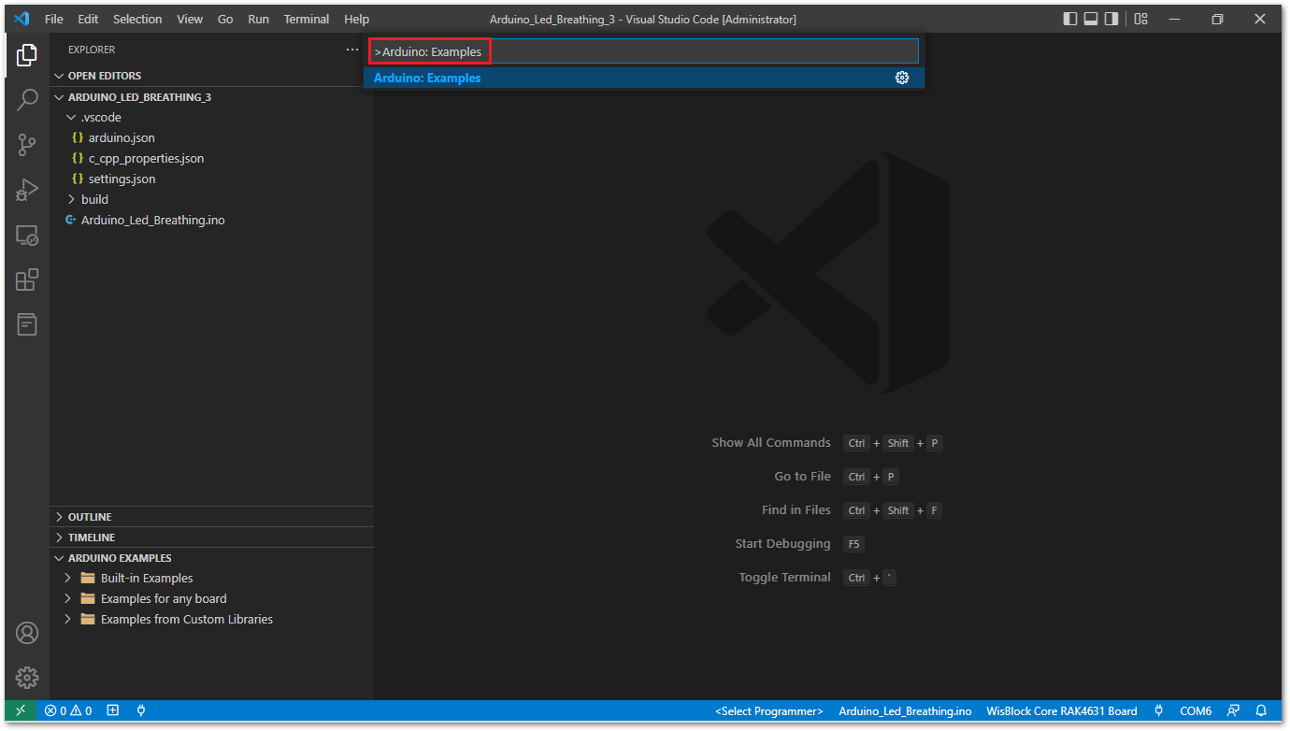Image resolution: width=1290 pixels, height=731 pixels.
Task: Open notifications bell in status bar
Action: tap(1261, 710)
